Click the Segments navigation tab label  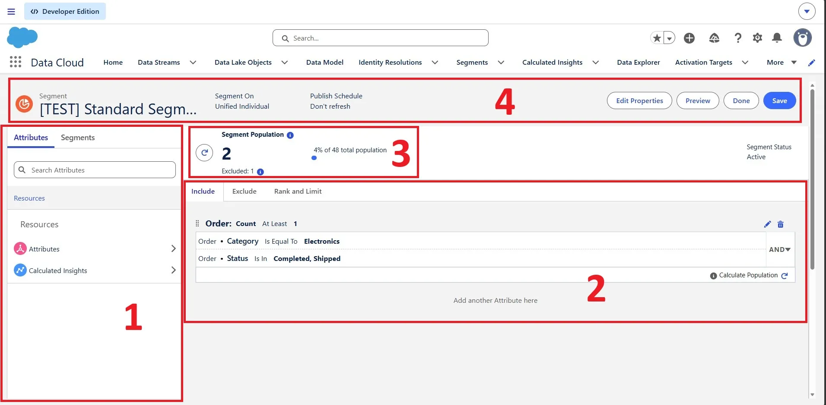(472, 63)
